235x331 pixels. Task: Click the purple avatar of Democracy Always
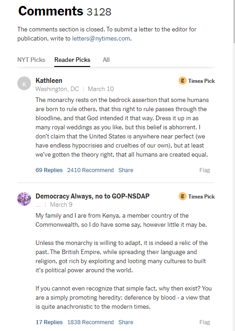click(x=24, y=199)
